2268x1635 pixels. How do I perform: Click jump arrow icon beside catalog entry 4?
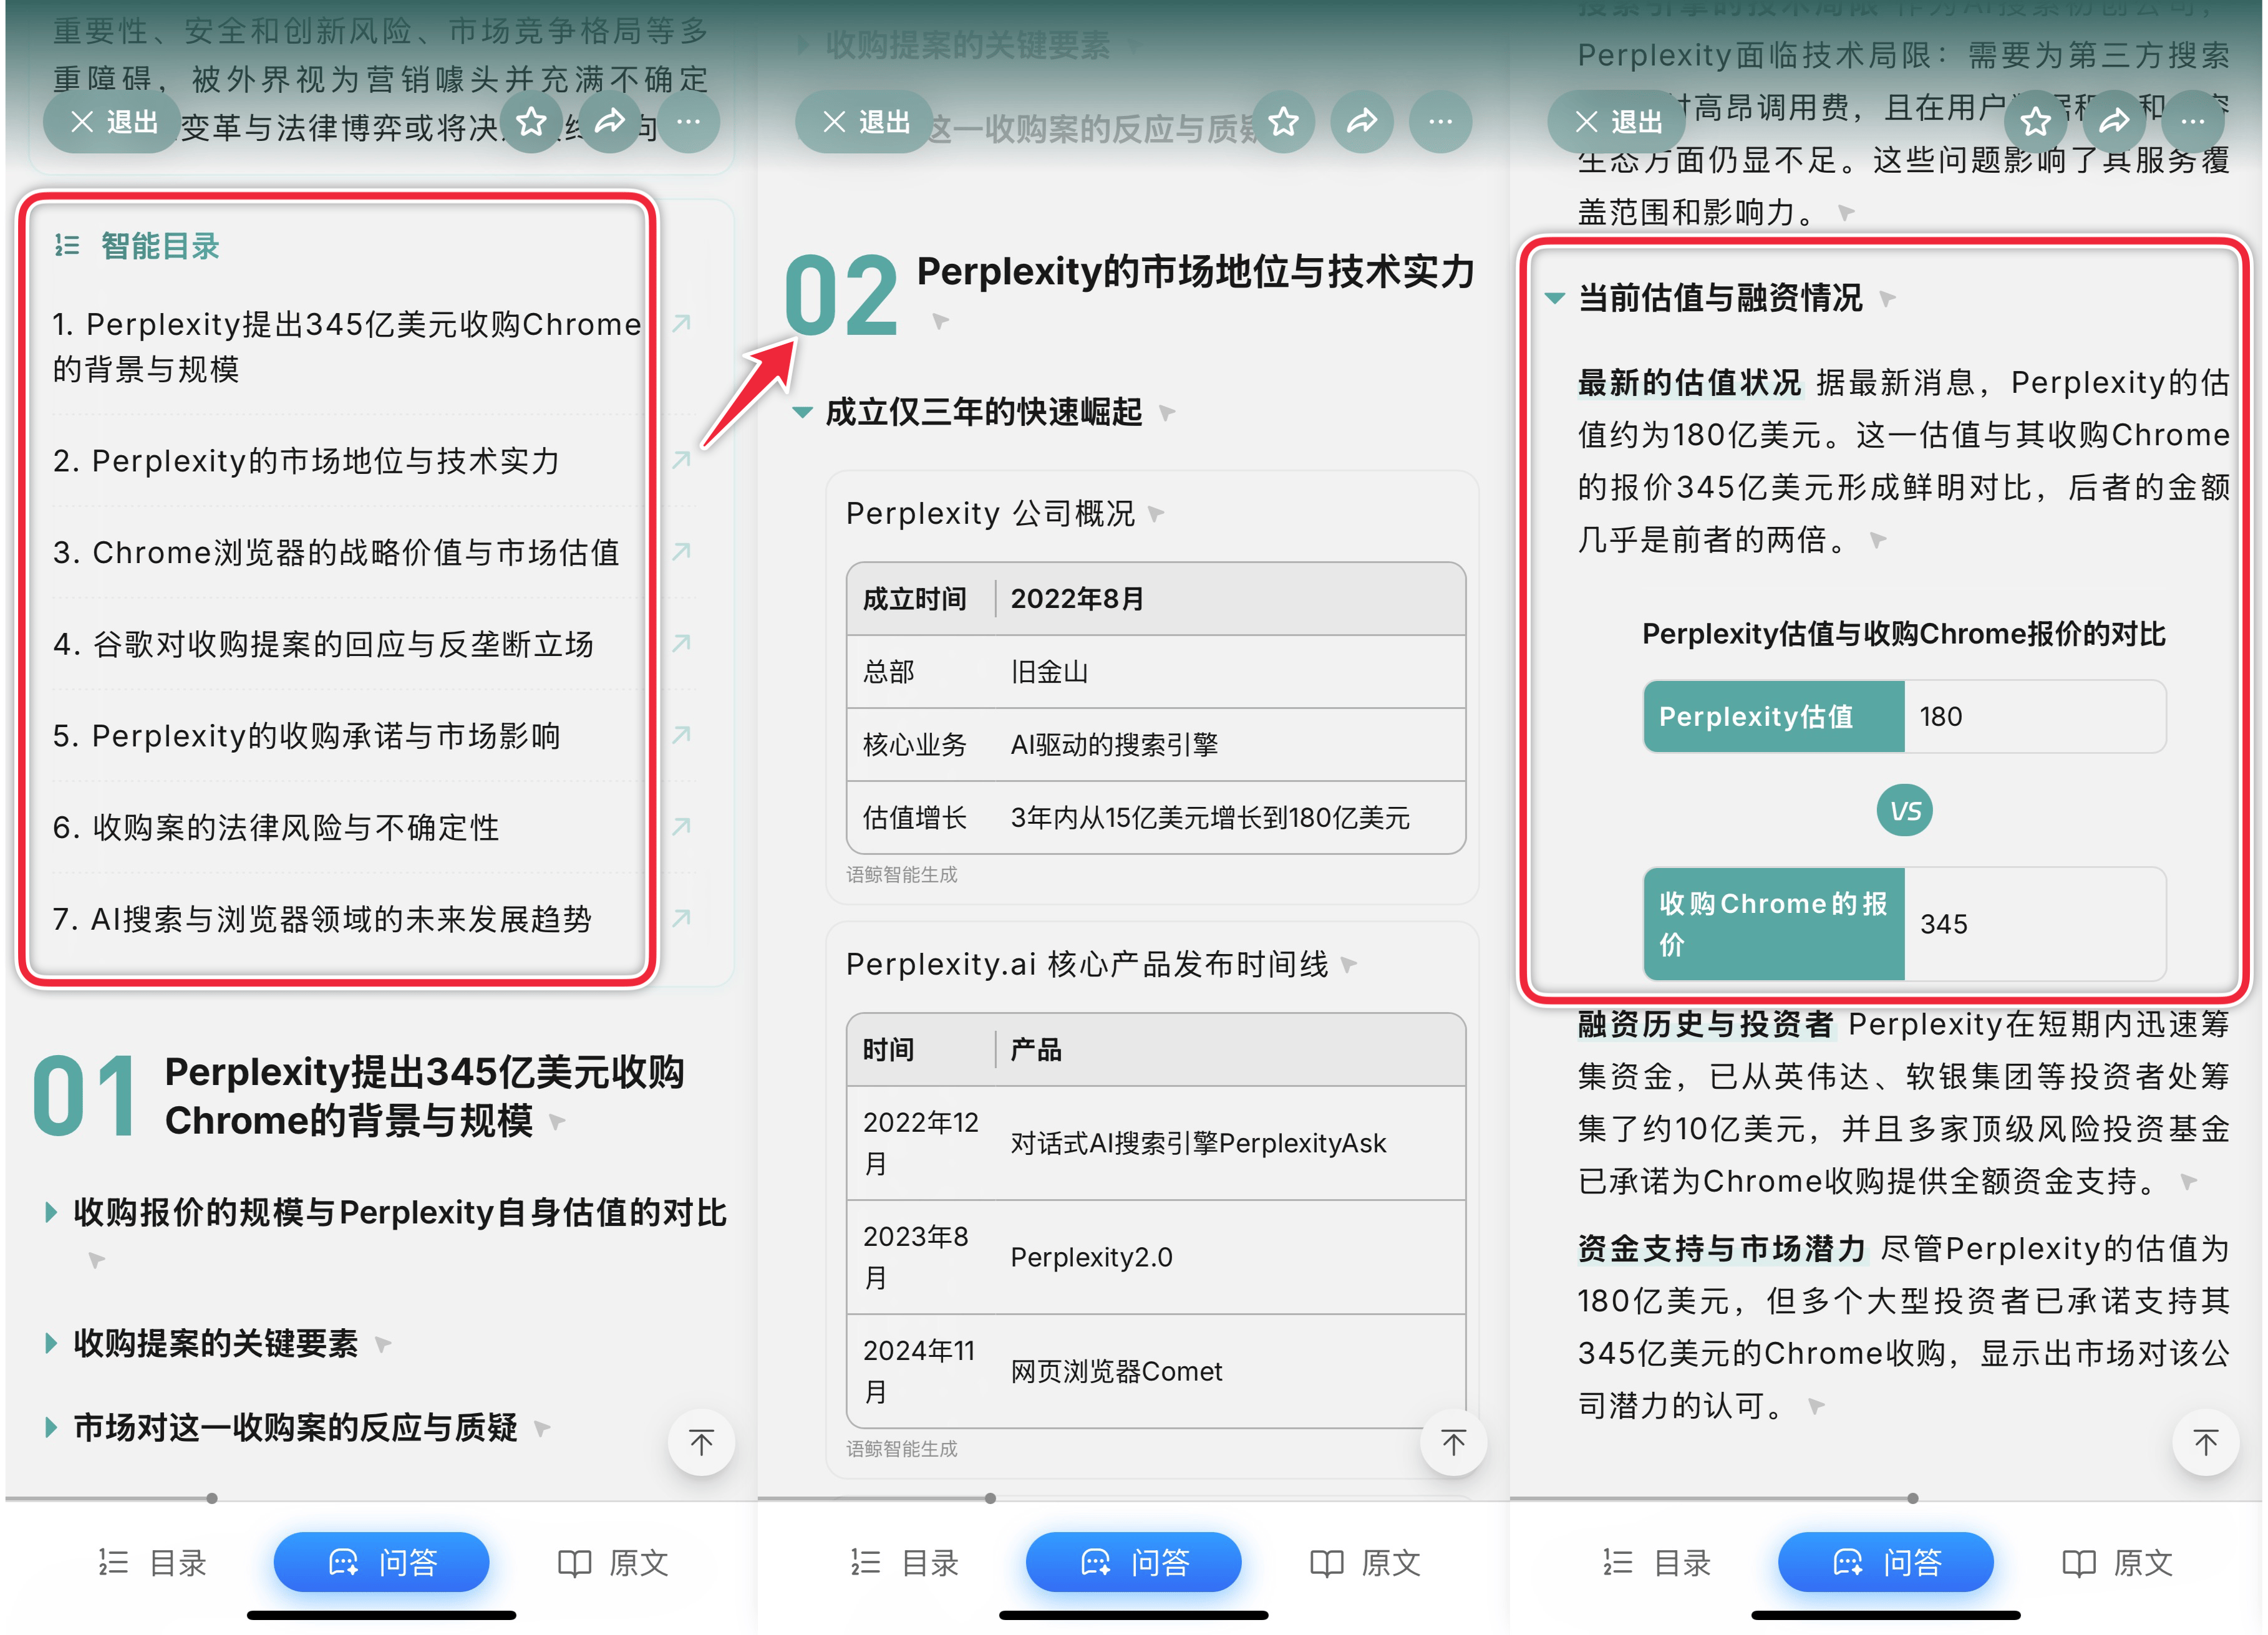(681, 644)
